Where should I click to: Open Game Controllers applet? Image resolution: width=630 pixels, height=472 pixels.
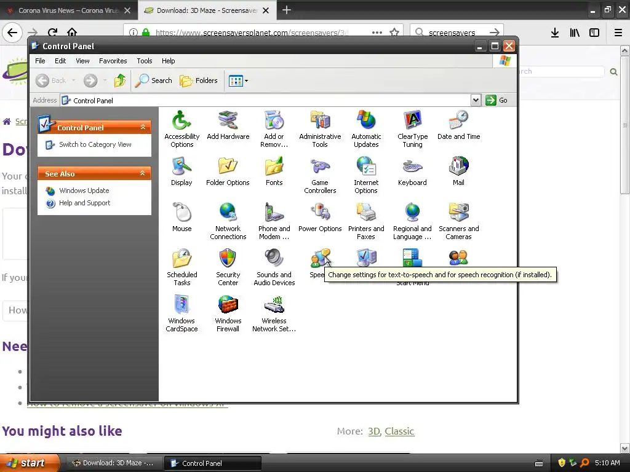pos(320,175)
